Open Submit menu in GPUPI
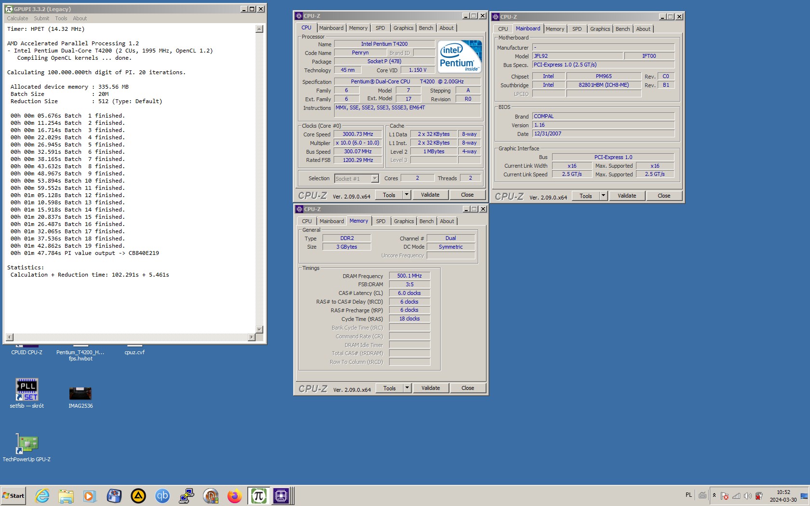Image resolution: width=810 pixels, height=506 pixels. [41, 18]
